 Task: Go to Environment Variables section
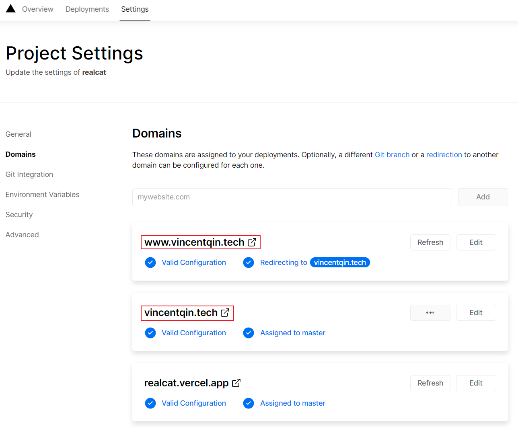(42, 195)
